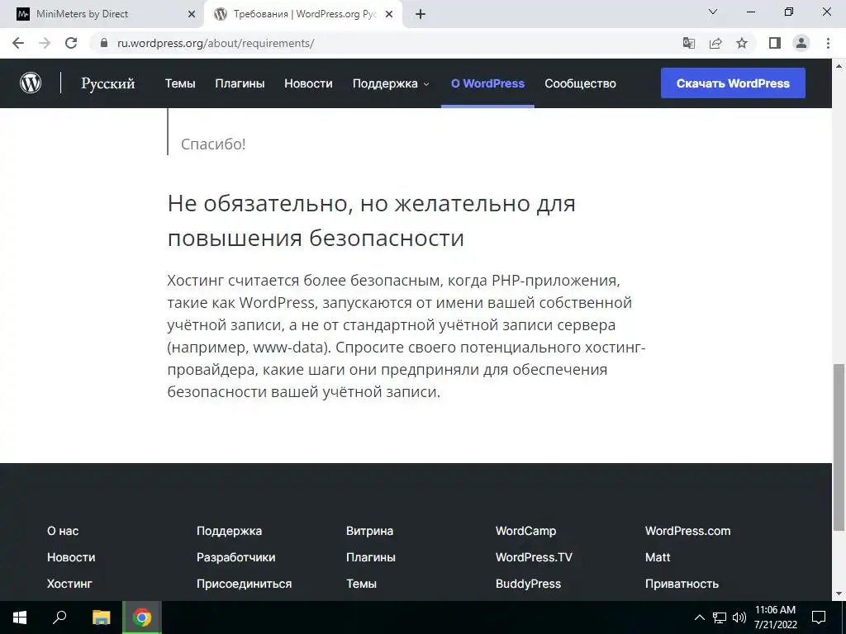Click the Скачать WordPress button

[x=733, y=83]
